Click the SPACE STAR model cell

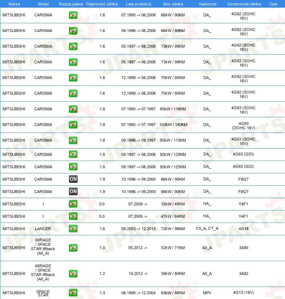43,294
